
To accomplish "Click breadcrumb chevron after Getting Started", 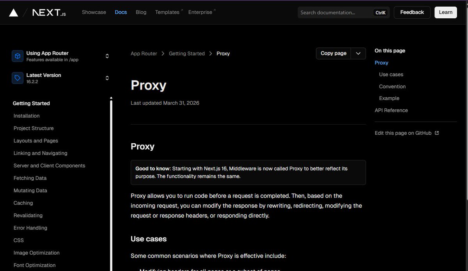I will [x=211, y=53].
